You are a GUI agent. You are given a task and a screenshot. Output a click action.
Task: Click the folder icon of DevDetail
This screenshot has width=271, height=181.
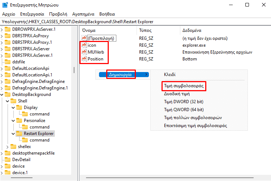click(8, 160)
